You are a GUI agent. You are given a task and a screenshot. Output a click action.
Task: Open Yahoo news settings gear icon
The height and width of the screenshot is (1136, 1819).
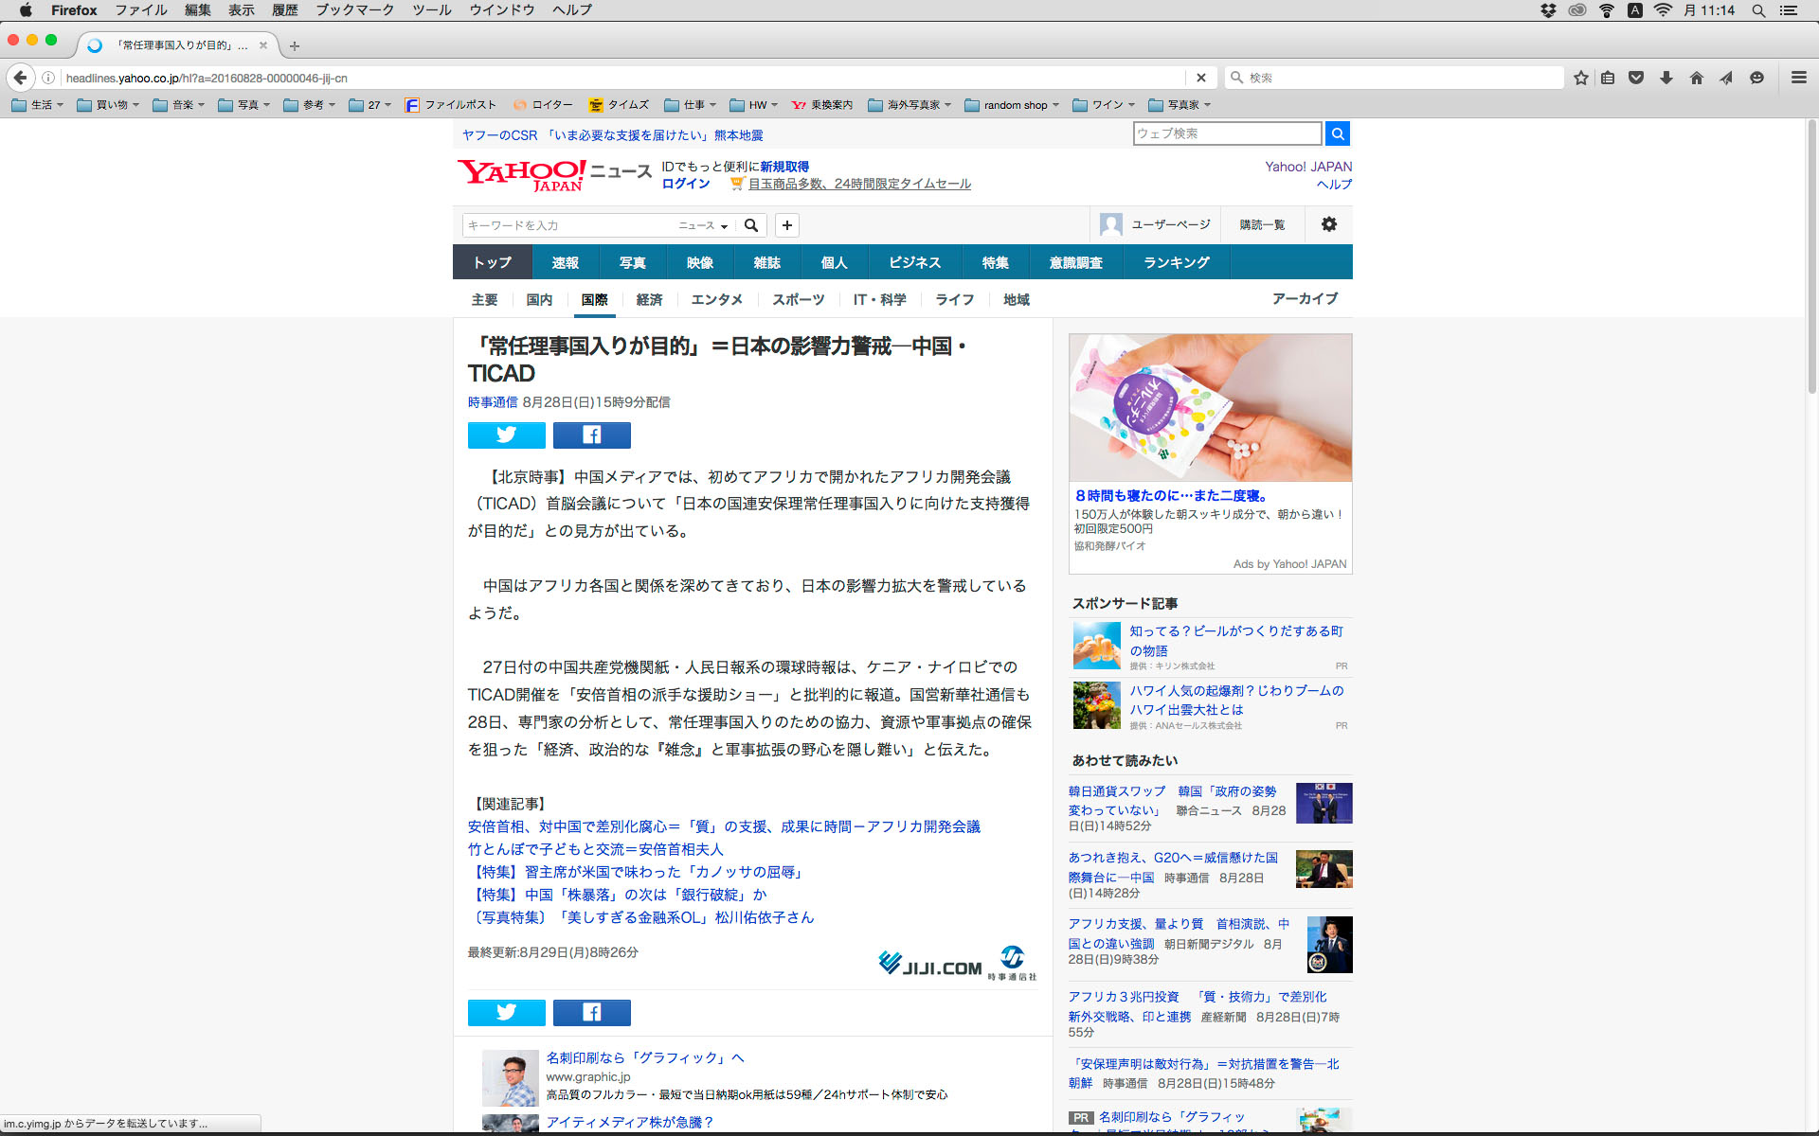1328,224
